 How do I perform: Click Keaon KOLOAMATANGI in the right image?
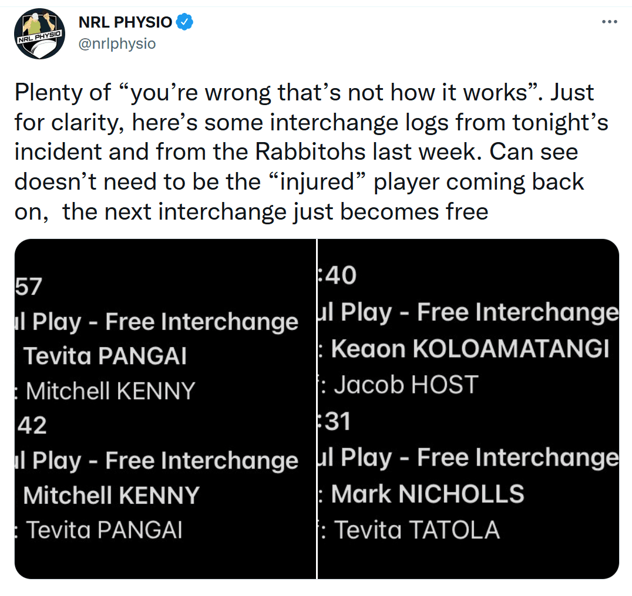[470, 349]
